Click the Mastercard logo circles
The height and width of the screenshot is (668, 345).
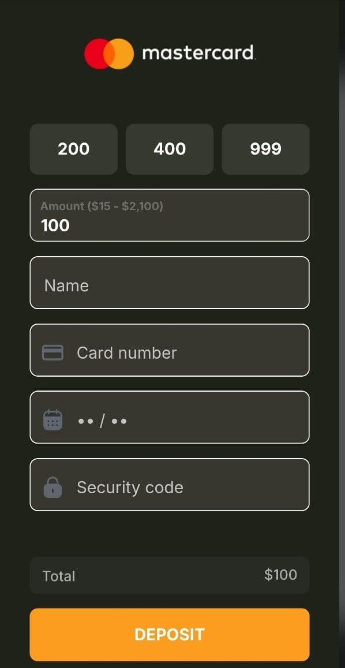coord(107,52)
